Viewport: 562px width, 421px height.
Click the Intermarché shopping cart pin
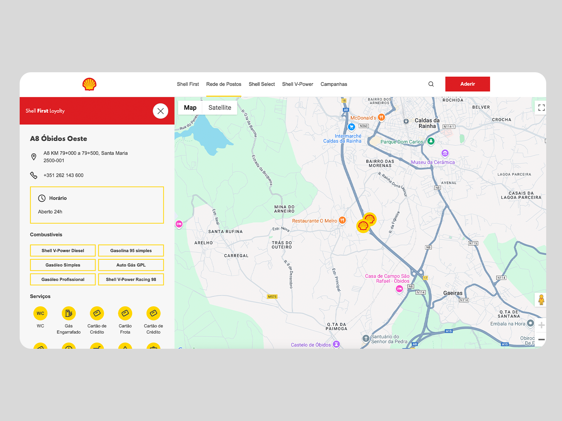[351, 127]
